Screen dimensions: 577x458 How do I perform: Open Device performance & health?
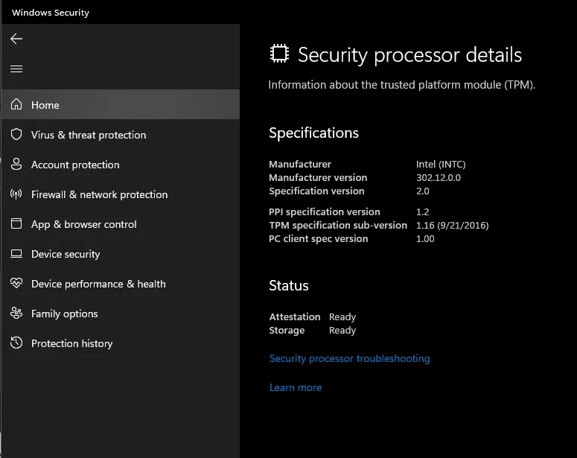coord(121,284)
